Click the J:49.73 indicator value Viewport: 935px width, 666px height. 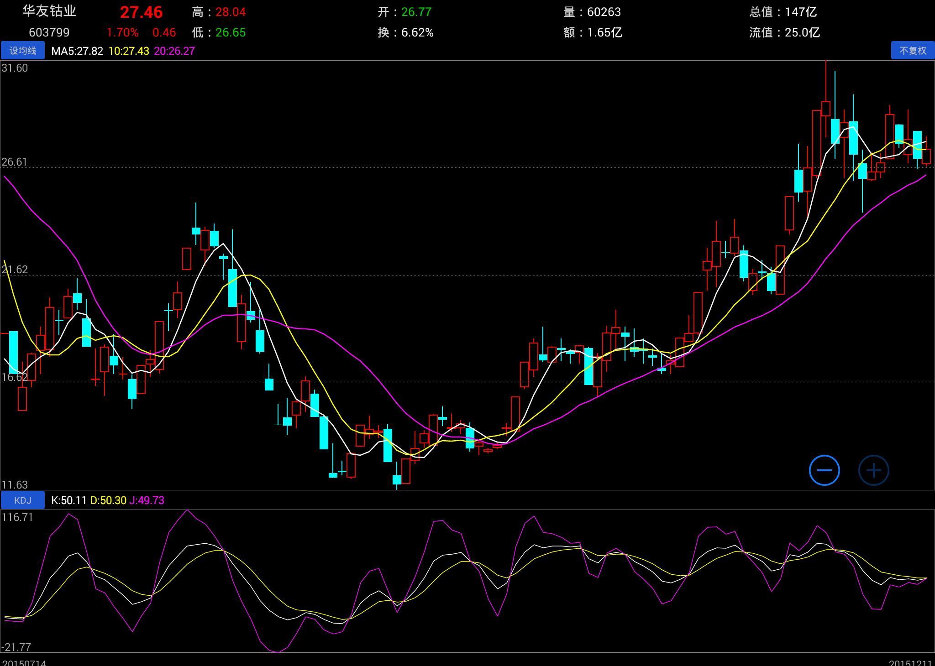[x=147, y=500]
